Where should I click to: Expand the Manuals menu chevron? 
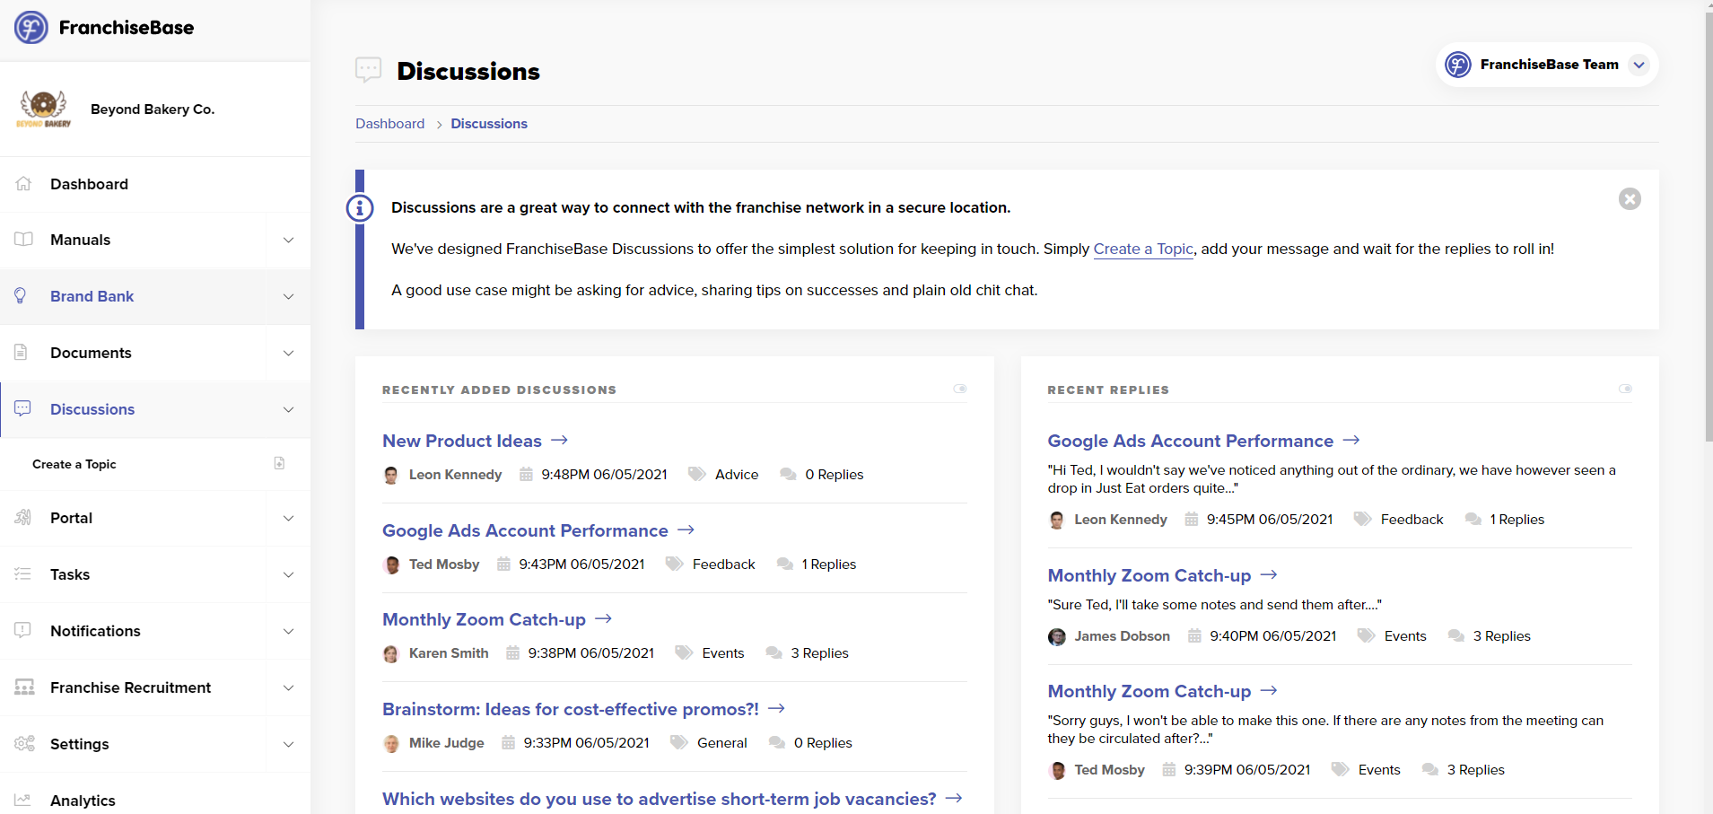[288, 241]
